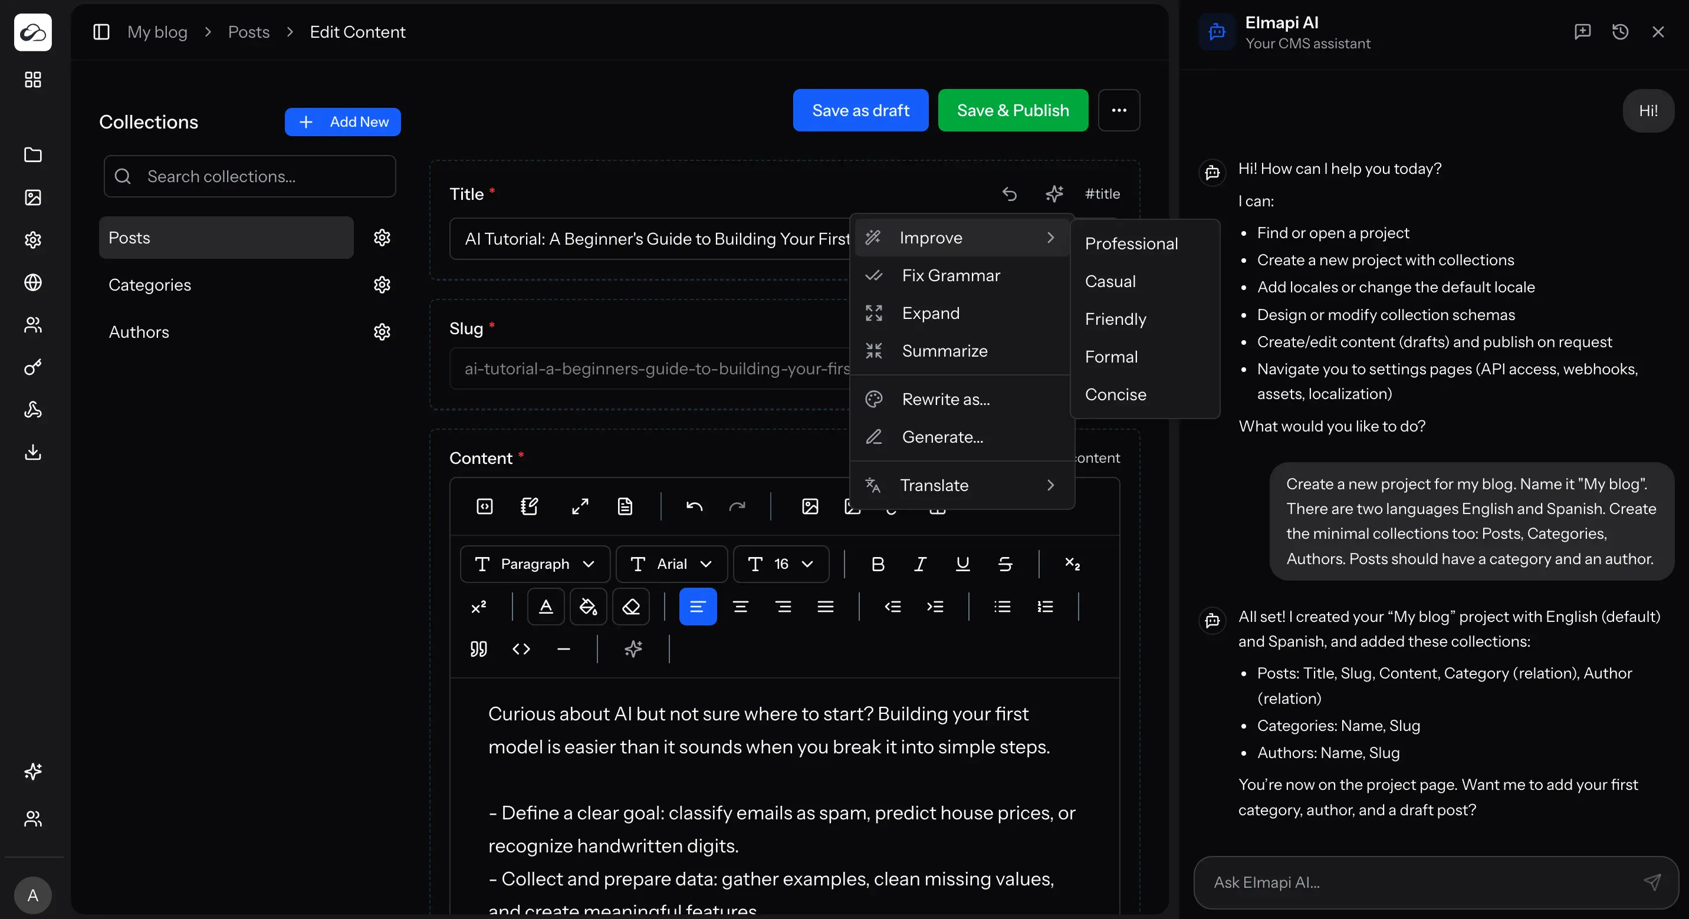The image size is (1689, 919).
Task: Open the dashboard grid icon in left rail
Action: pyautogui.click(x=33, y=80)
